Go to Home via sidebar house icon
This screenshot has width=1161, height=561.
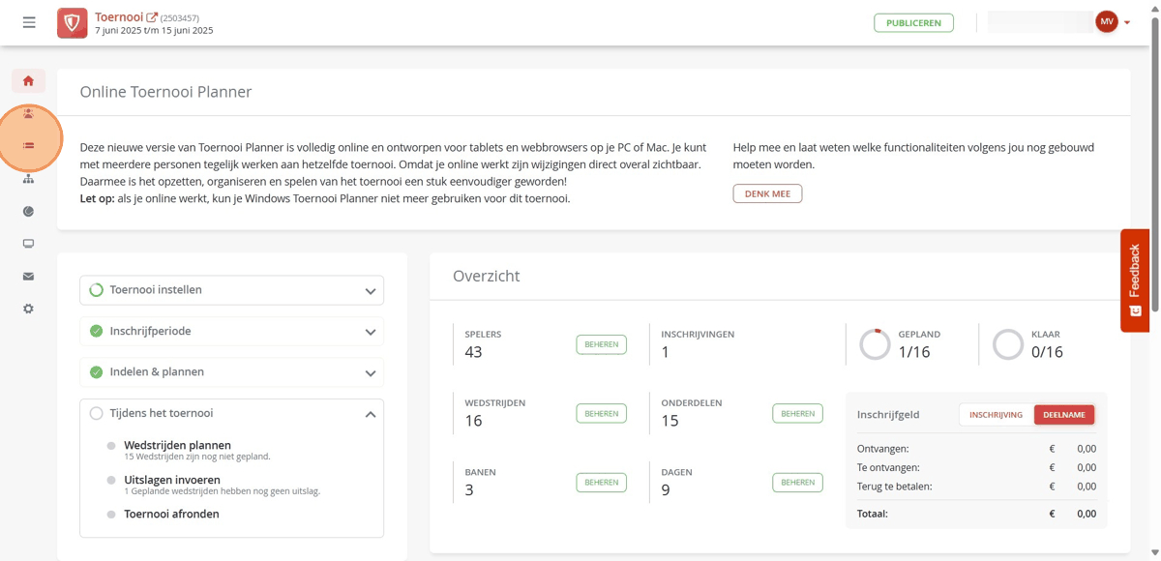click(28, 81)
